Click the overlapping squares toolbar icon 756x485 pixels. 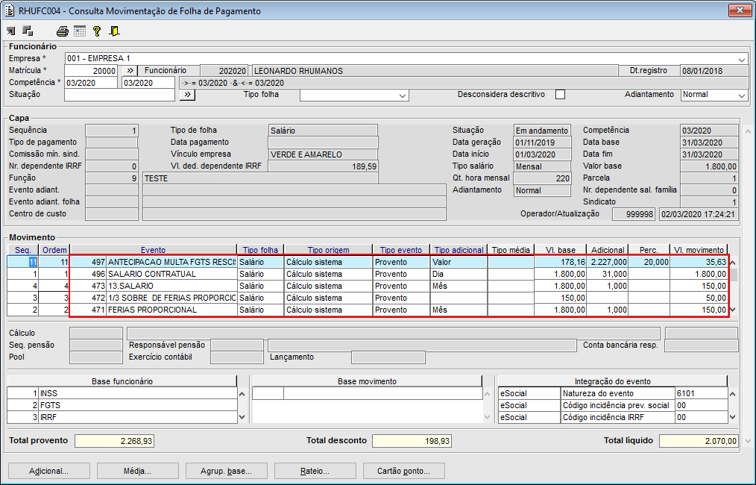pyautogui.click(x=28, y=31)
